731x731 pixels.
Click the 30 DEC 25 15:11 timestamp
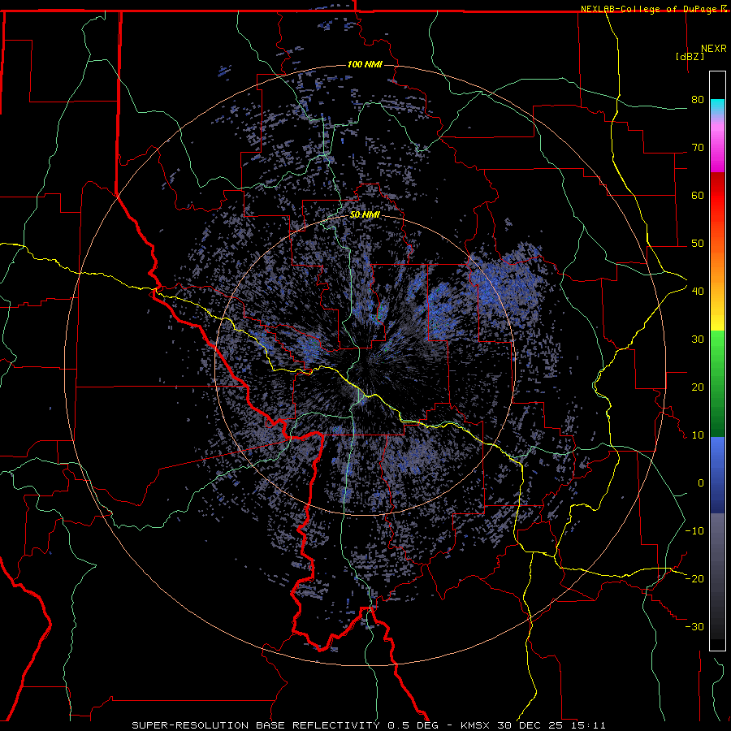point(552,725)
